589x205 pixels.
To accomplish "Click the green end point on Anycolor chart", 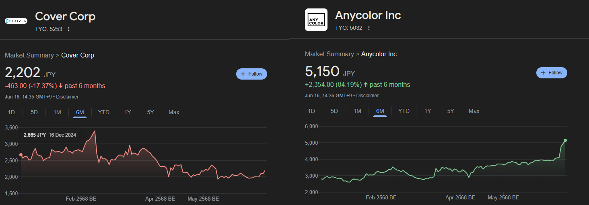I will click(565, 140).
